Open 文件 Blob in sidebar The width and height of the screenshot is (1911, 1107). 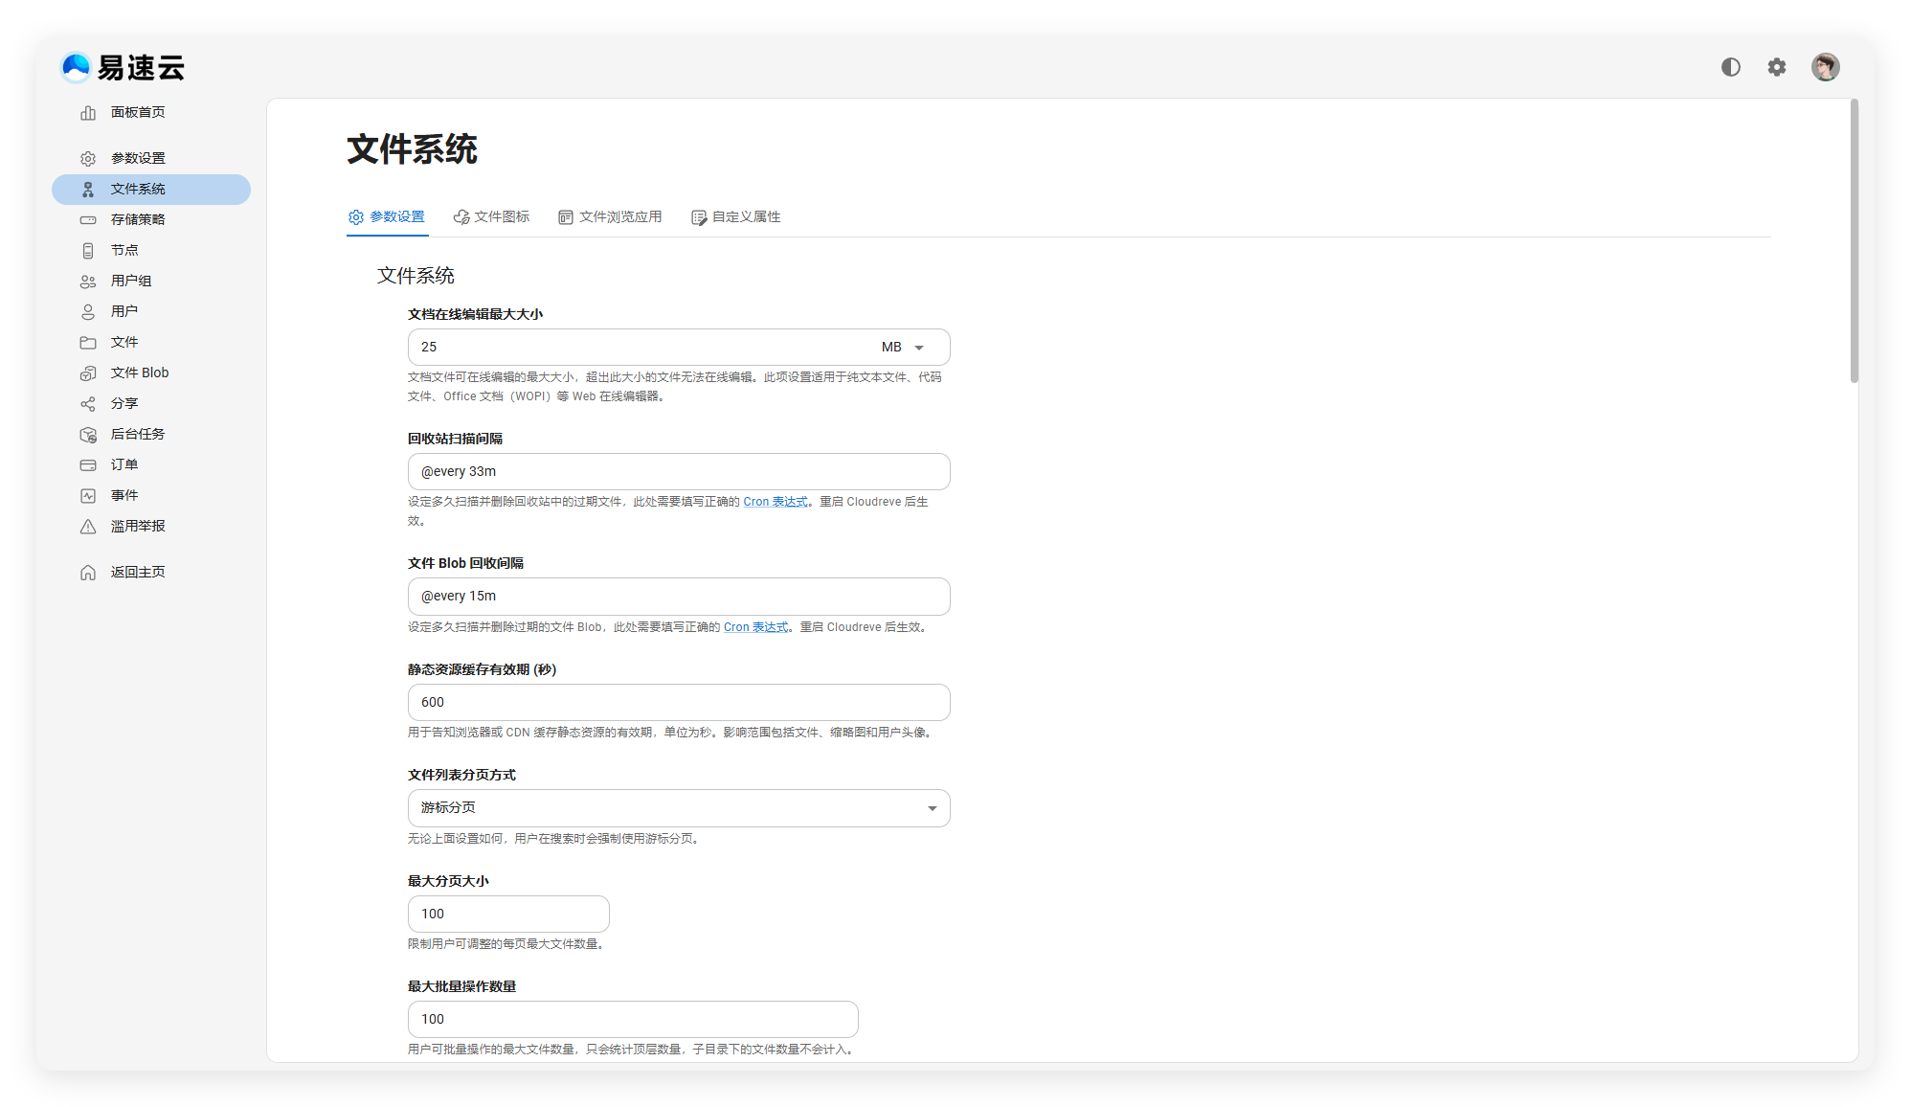tap(140, 373)
